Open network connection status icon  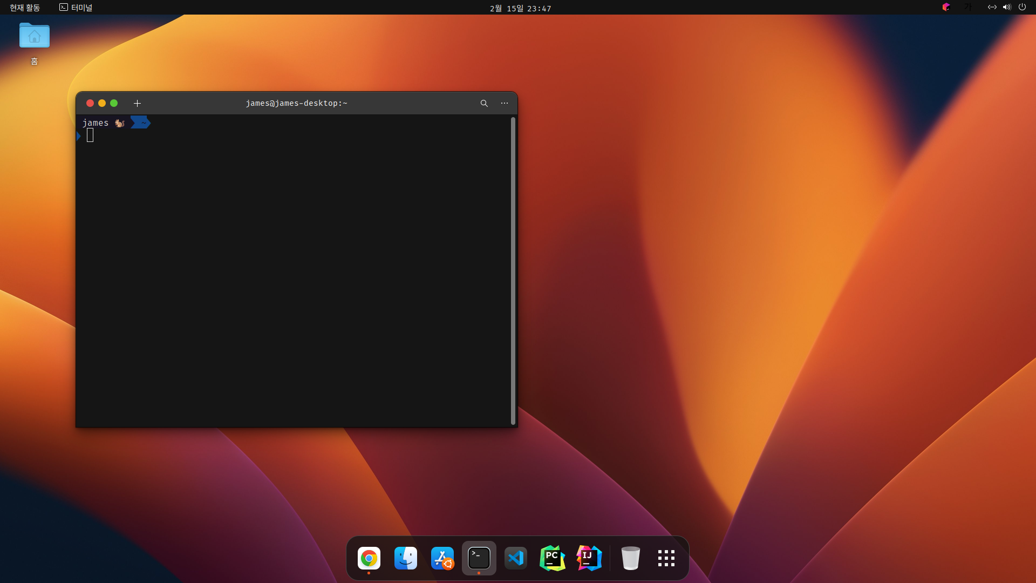[992, 7]
